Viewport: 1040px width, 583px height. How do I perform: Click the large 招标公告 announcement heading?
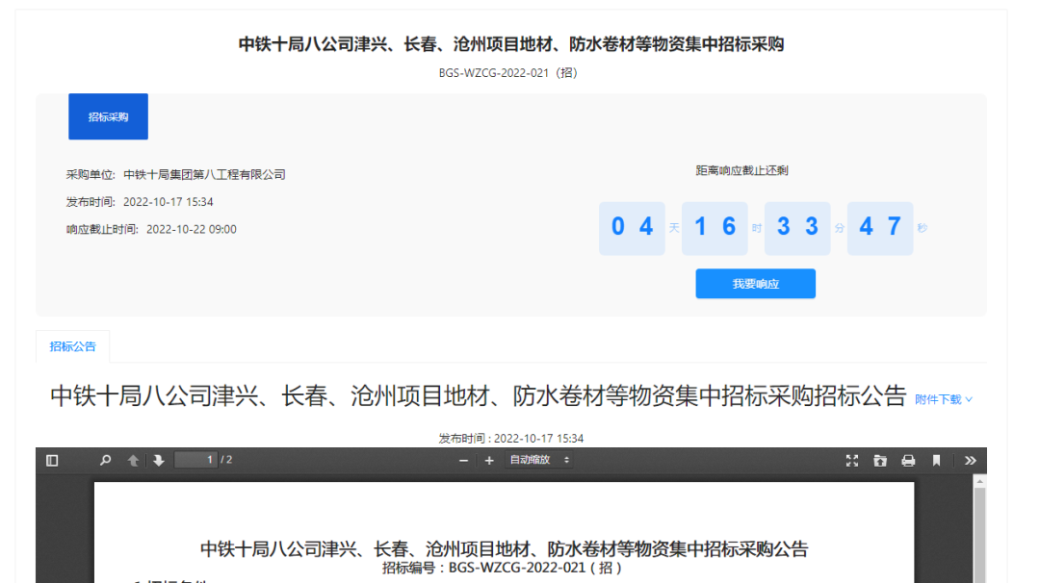479,396
